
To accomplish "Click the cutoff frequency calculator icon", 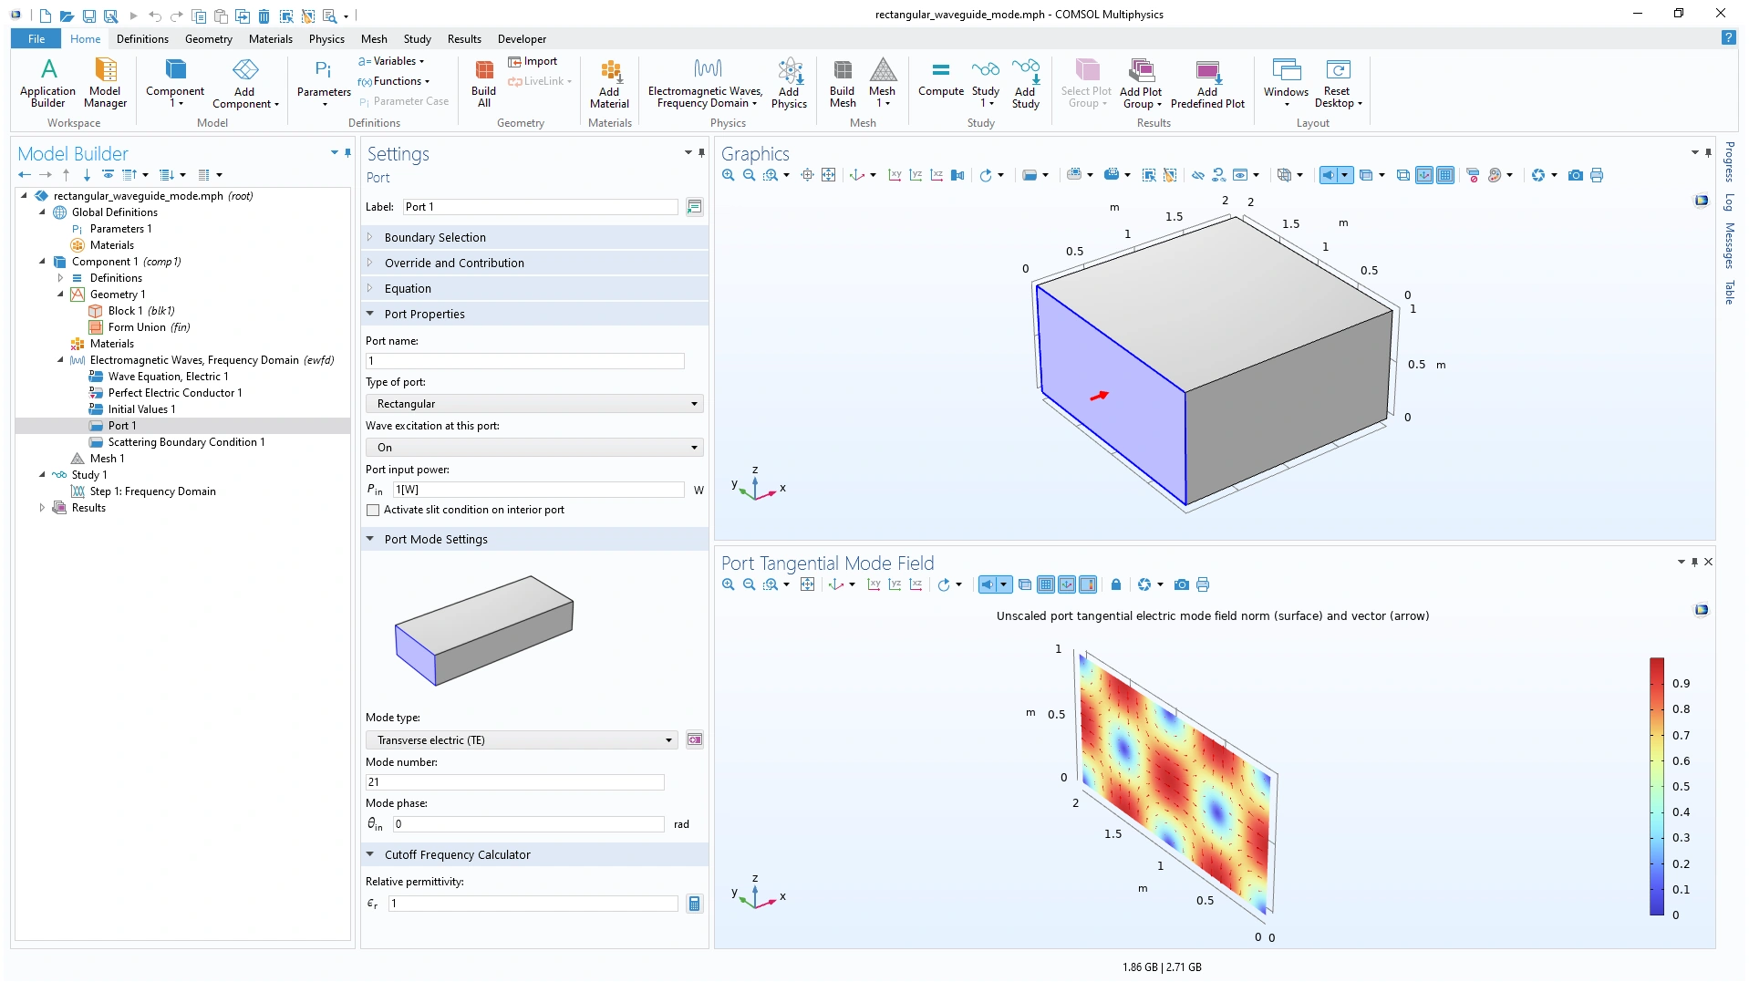I will pos(694,904).
